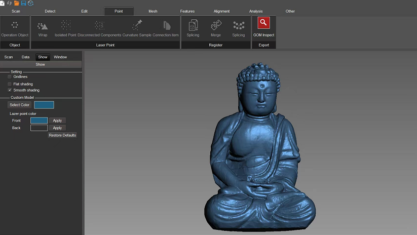The image size is (417, 235).
Task: Click the new file icon with plus sign
Action: (2, 3)
